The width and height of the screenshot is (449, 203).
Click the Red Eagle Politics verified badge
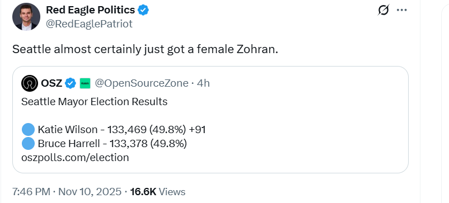pyautogui.click(x=143, y=10)
